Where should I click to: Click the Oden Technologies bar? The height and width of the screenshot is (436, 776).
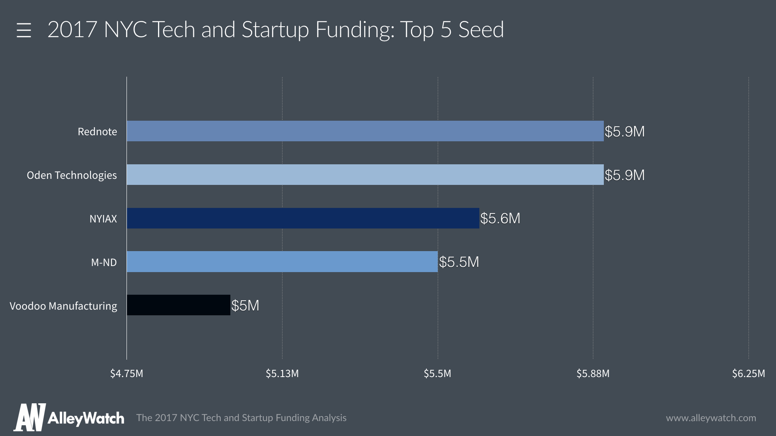(365, 175)
